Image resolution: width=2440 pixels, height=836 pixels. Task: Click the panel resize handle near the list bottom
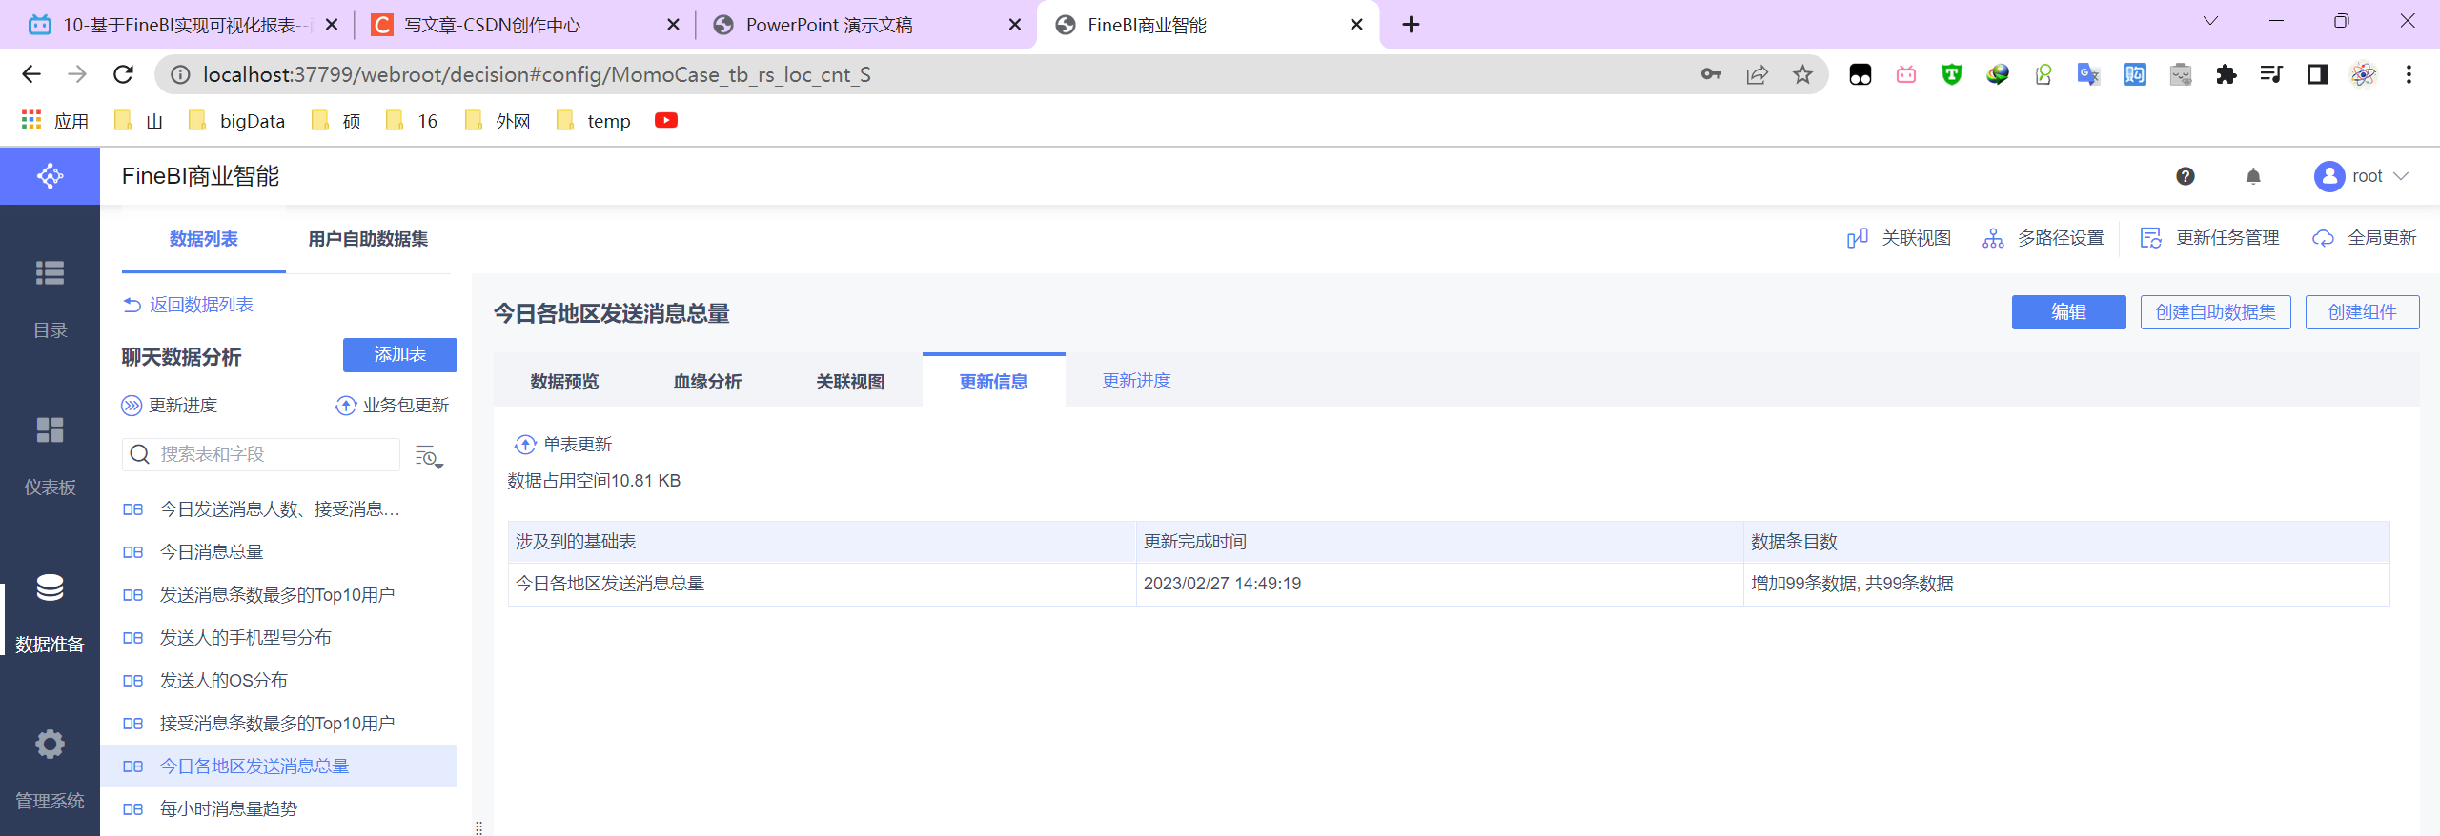[478, 827]
